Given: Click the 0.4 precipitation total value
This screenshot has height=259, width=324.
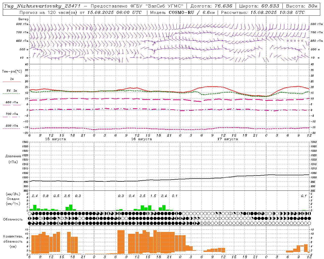Looking at the screenshot, I should point(132,196).
